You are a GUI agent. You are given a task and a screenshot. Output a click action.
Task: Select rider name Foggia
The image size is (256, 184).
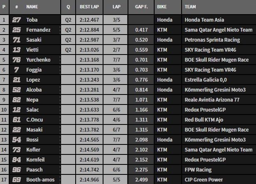(x=34, y=70)
